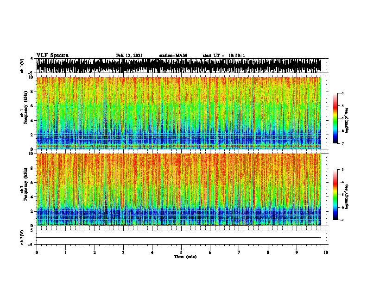Click the "start UT = 10:50: 1" text
This screenshot has width=367, height=283.
click(224, 55)
